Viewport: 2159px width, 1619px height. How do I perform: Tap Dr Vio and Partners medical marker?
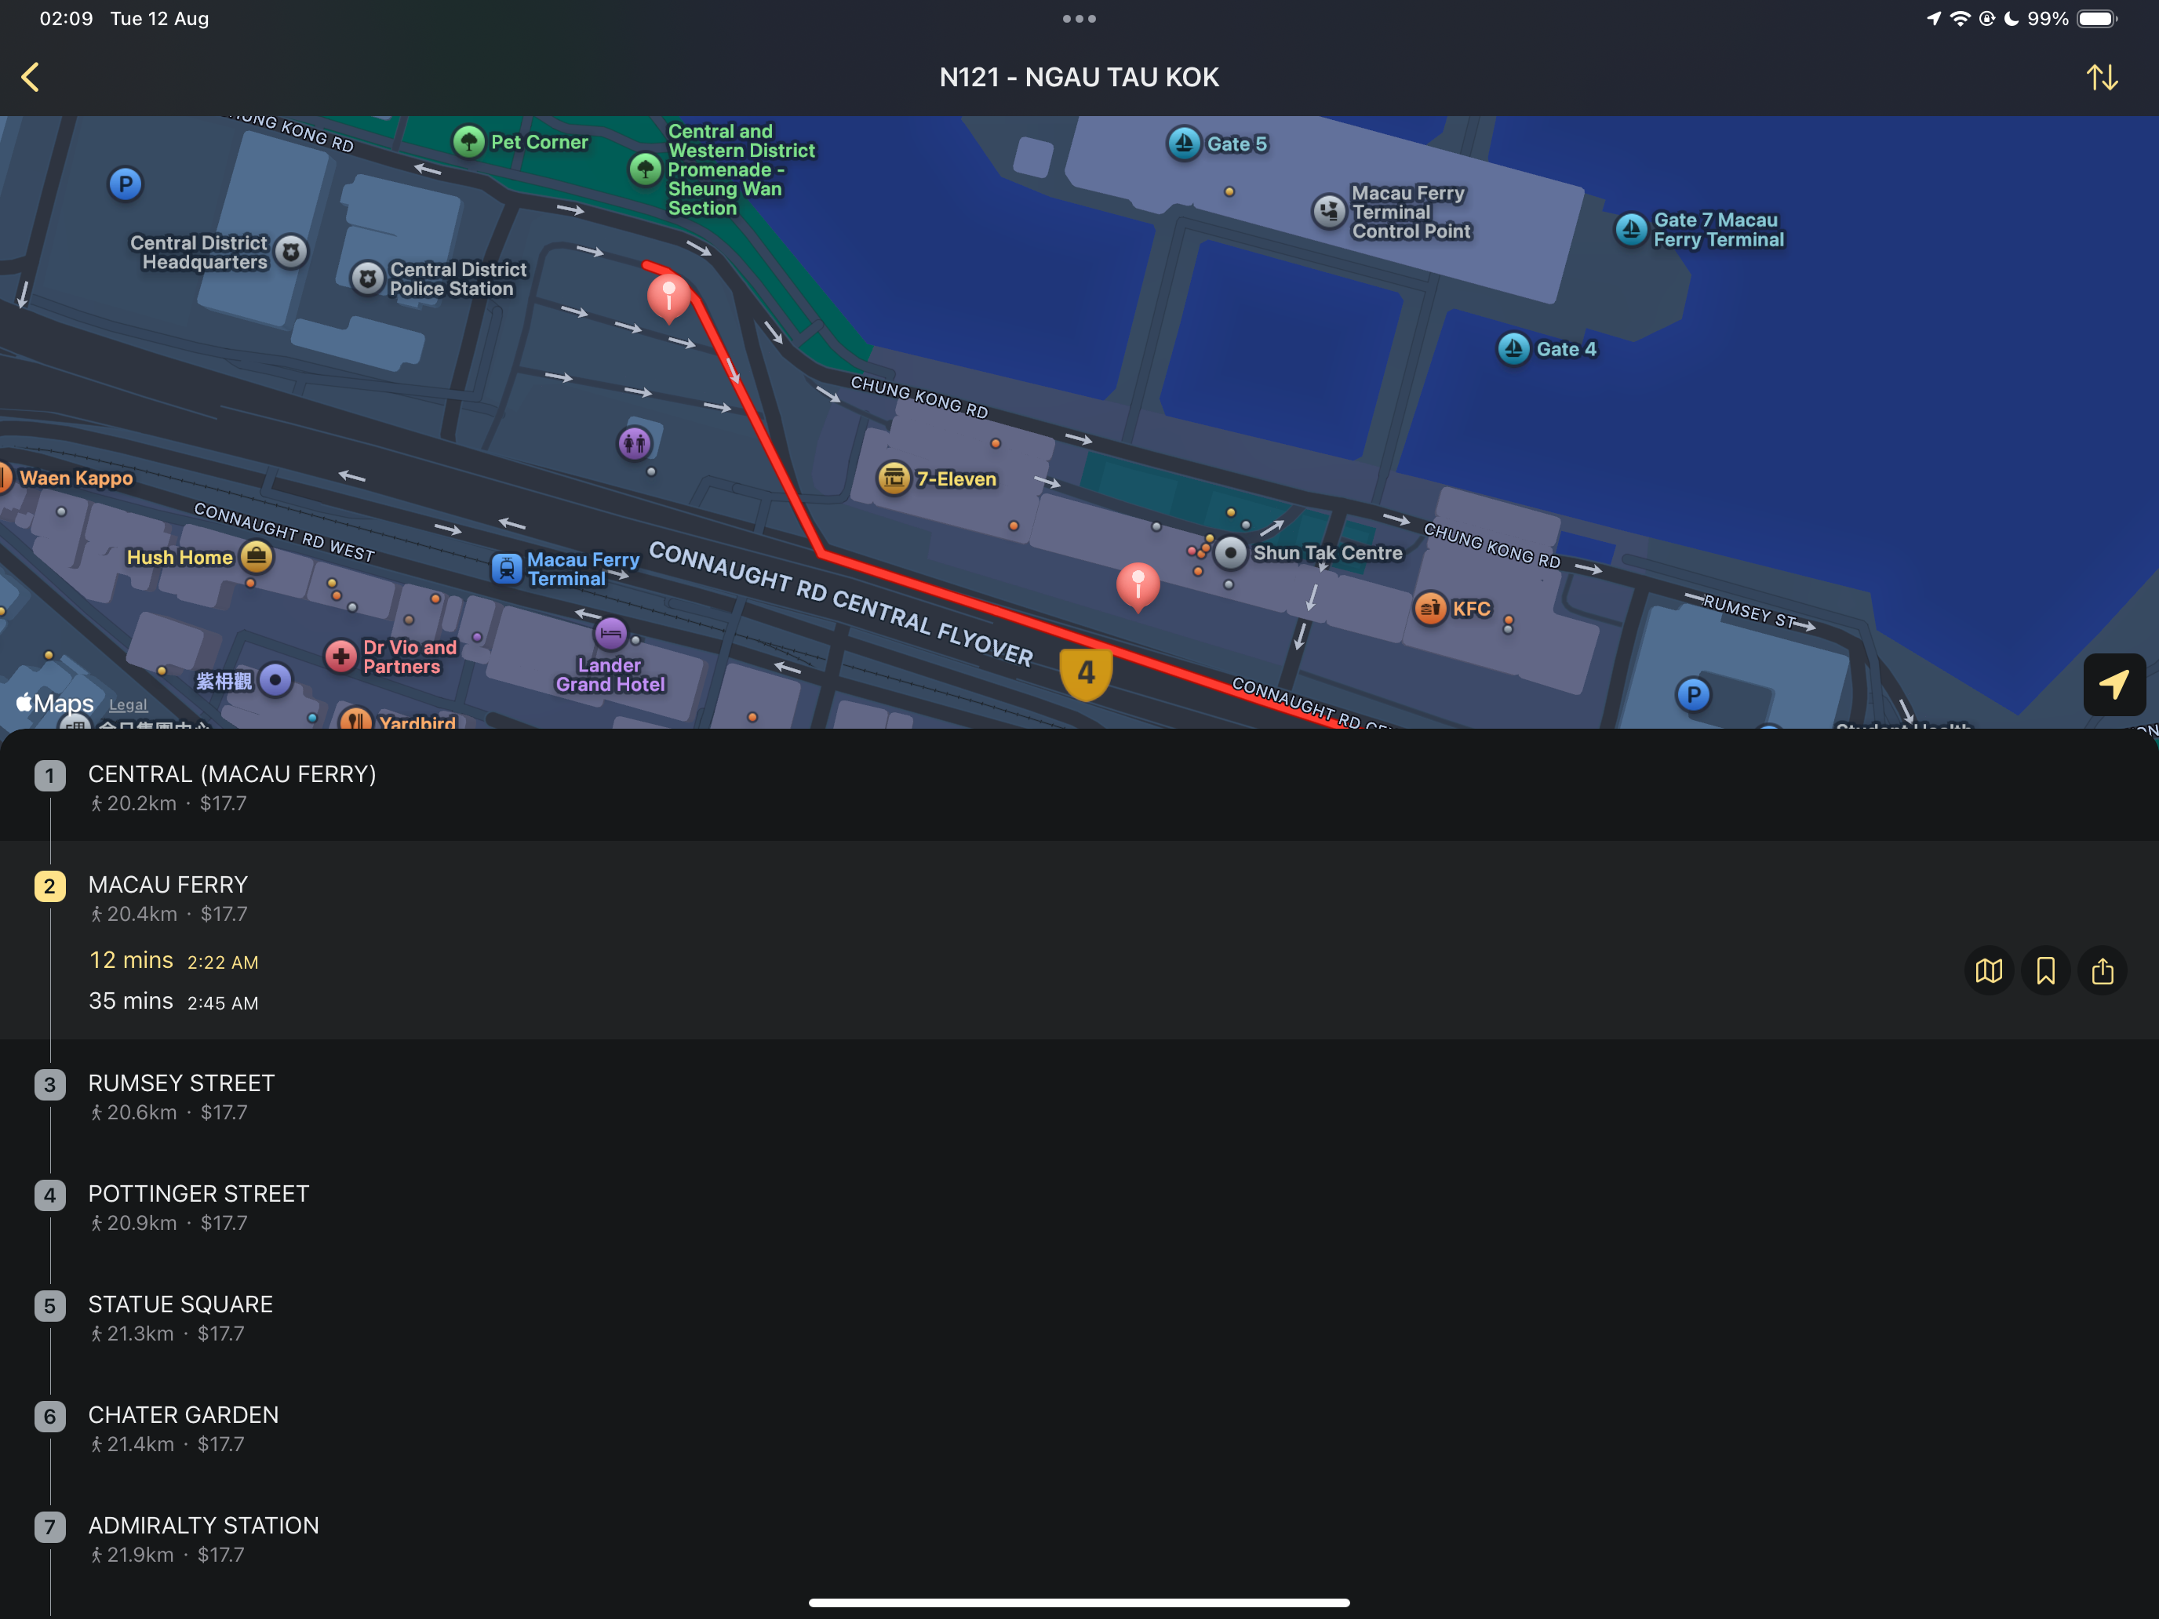pos(340,656)
